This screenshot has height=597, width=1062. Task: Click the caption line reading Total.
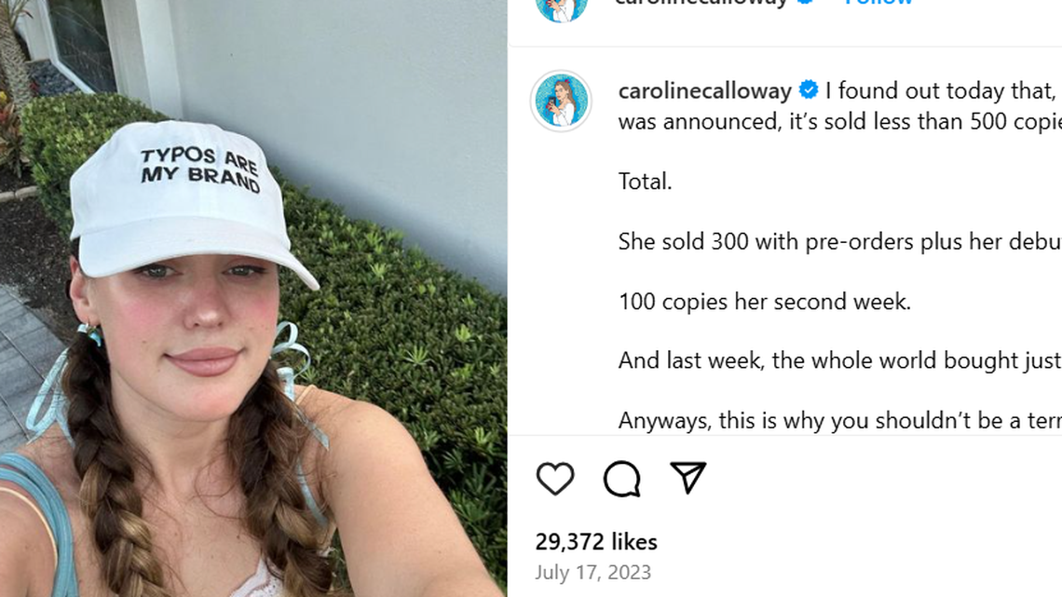[x=645, y=181]
